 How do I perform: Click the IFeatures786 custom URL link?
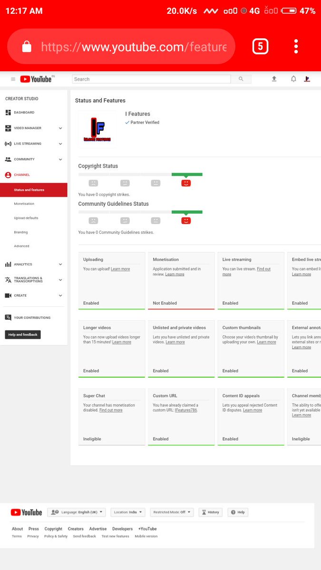186,410
